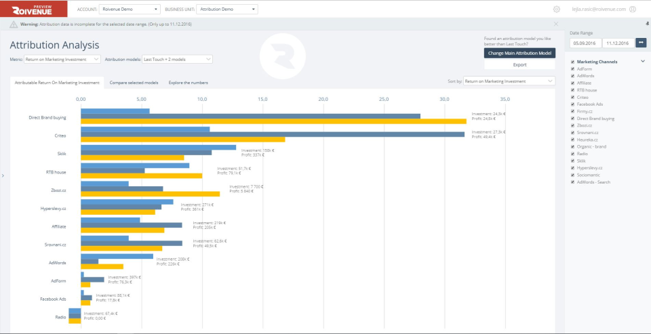Click the user avatar icon next to email

click(632, 9)
